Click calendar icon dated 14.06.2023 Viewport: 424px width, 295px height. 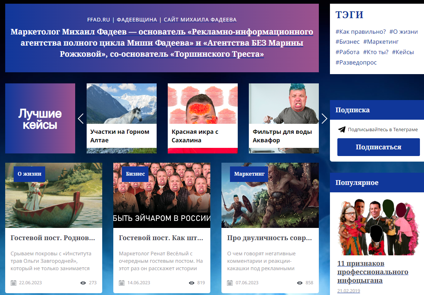point(122,283)
